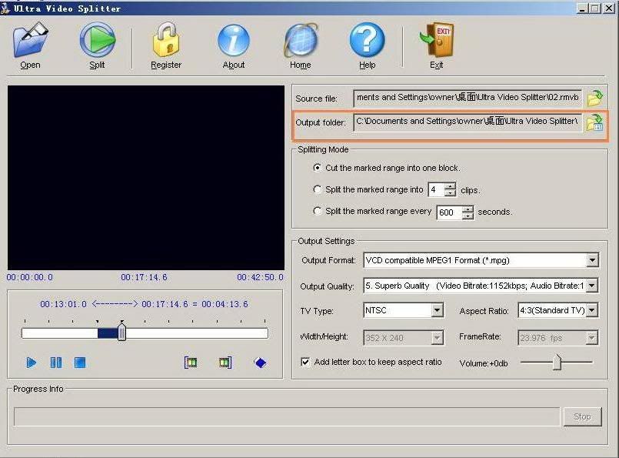The height and width of the screenshot is (458, 619).
Task: Click the Volume slider handle
Action: (x=557, y=362)
